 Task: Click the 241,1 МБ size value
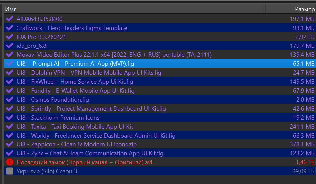click(302, 127)
